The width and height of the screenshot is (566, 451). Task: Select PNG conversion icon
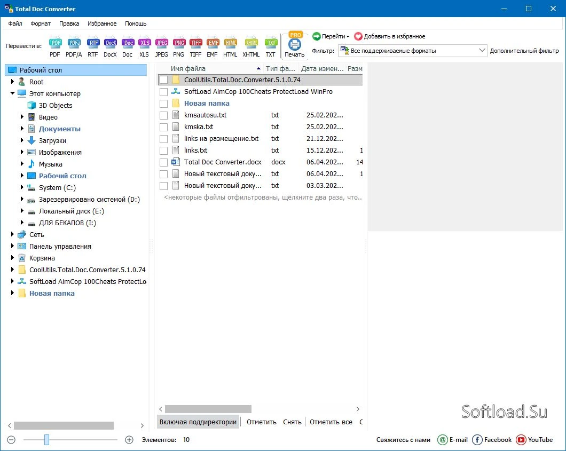[x=179, y=43]
